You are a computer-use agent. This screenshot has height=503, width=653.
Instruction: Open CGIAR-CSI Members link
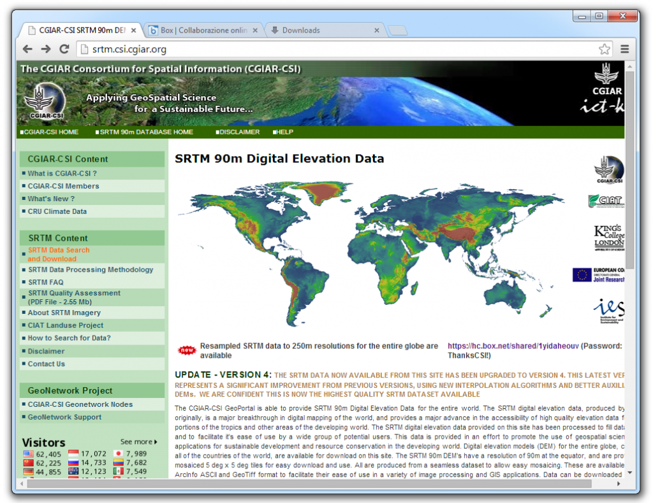(63, 186)
